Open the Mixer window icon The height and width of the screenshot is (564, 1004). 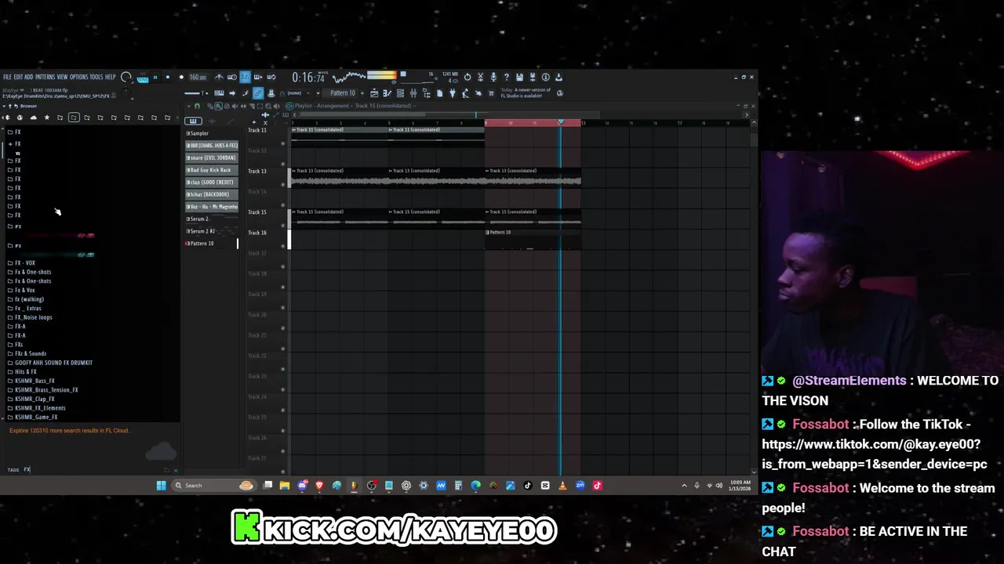point(413,92)
